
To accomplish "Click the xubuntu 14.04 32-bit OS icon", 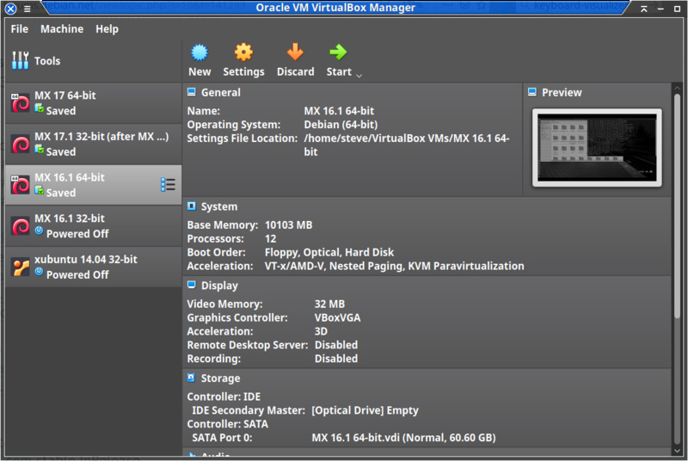I will click(21, 267).
